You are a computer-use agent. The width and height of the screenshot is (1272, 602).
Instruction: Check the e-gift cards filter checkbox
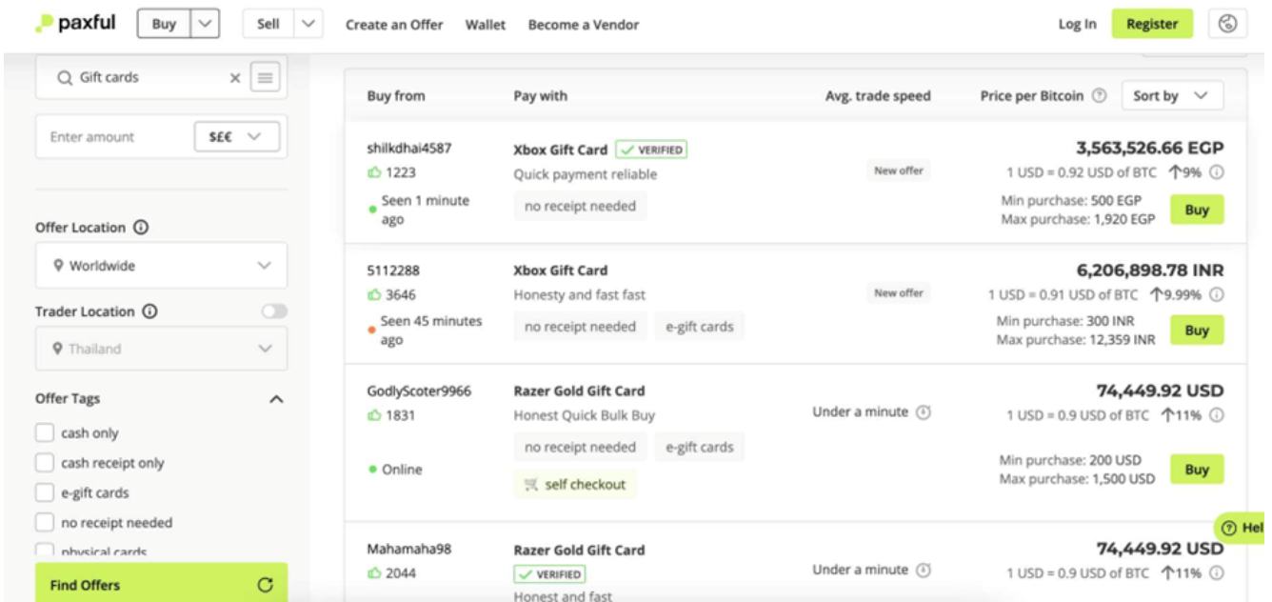(44, 493)
